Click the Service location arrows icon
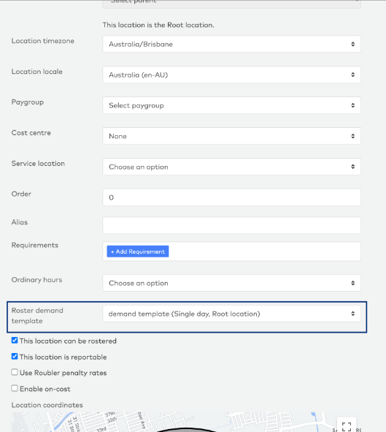Screen dimensions: 386x432 click(352, 167)
